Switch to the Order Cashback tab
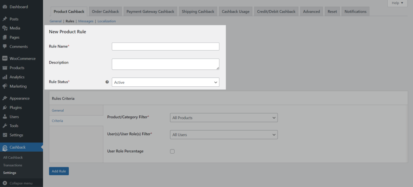This screenshot has height=187, width=413. 105,11
